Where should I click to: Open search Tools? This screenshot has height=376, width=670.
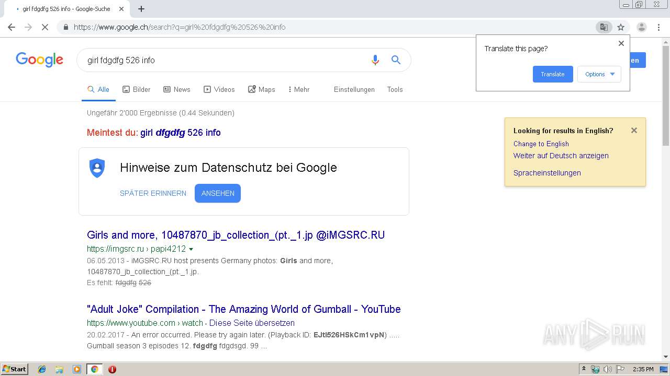coord(395,89)
